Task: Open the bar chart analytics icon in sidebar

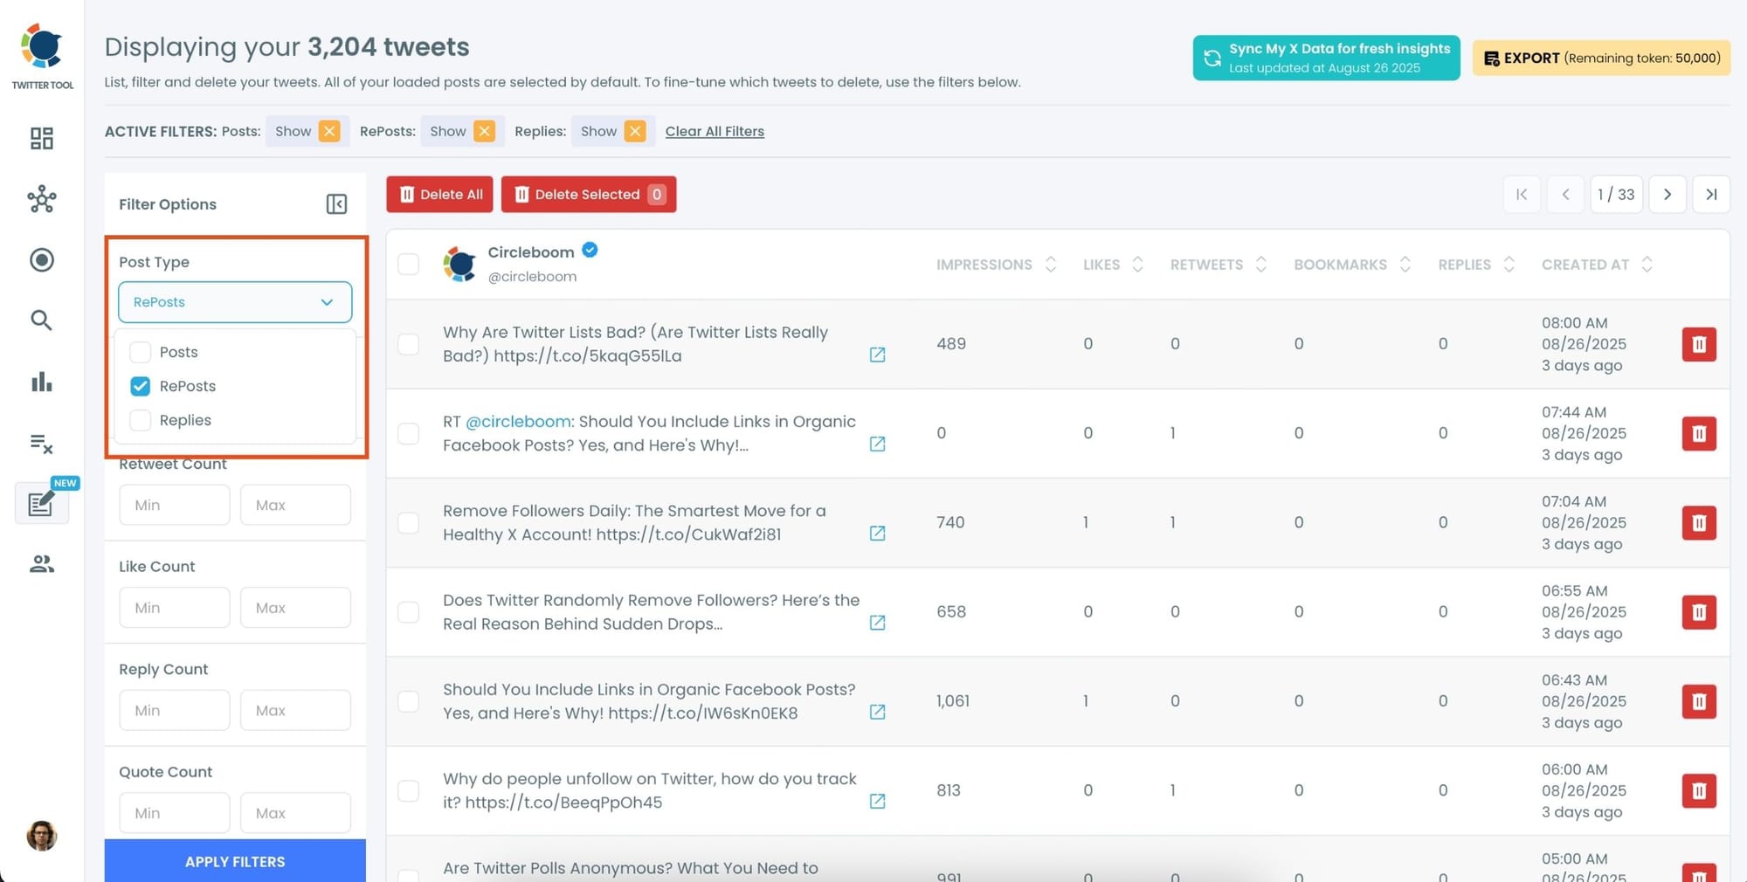Action: click(42, 382)
